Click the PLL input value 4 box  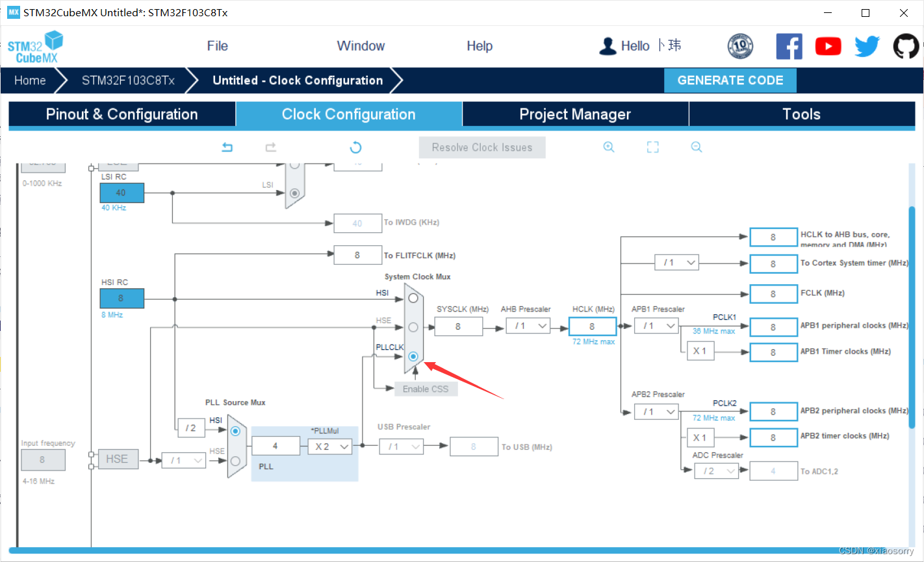[276, 446]
